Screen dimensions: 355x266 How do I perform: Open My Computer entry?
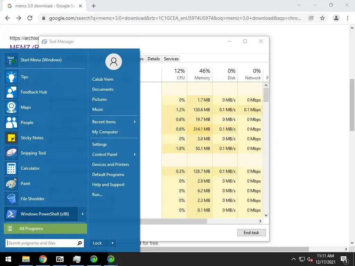[x=105, y=132]
